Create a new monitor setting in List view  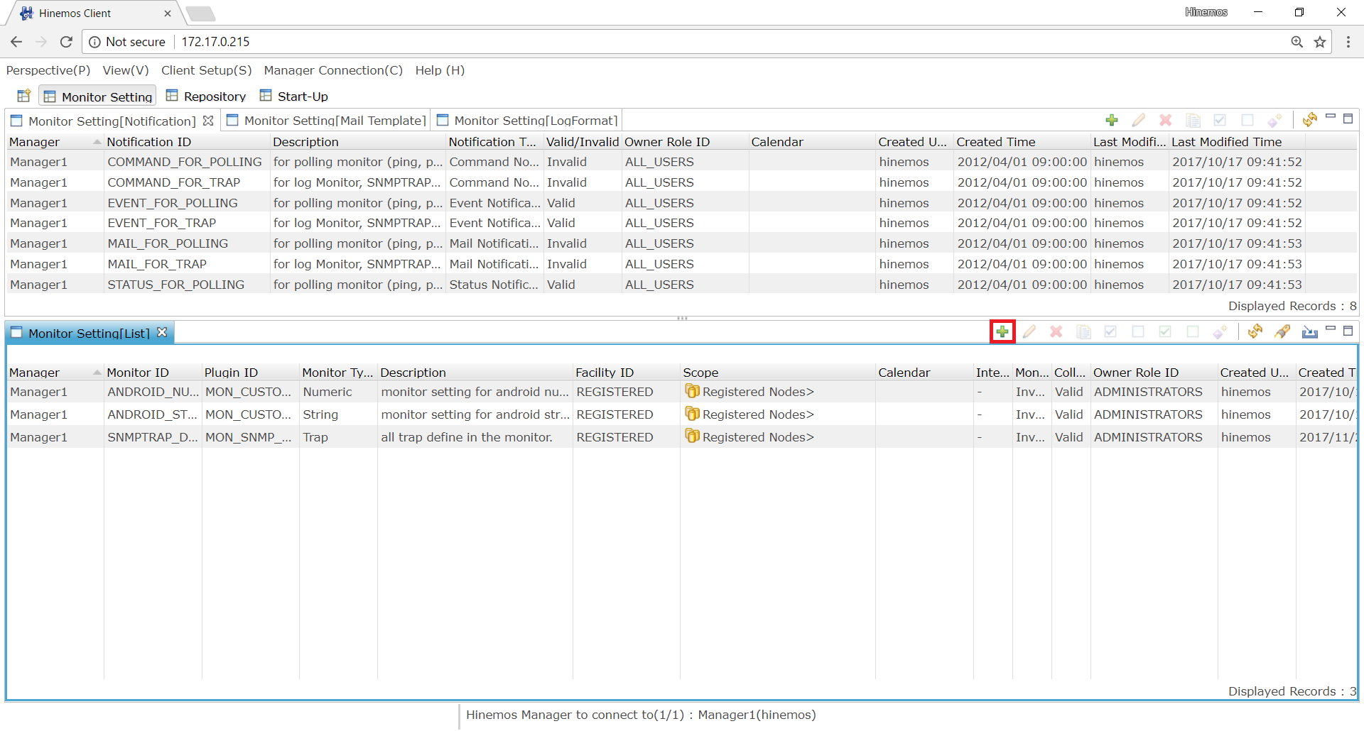pos(1002,331)
